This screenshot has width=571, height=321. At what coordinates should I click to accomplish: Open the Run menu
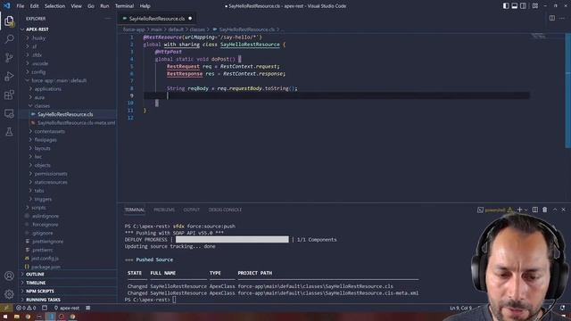click(104, 6)
